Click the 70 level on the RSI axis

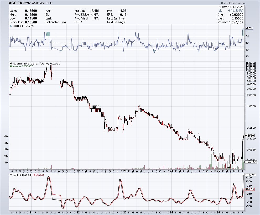247,36
